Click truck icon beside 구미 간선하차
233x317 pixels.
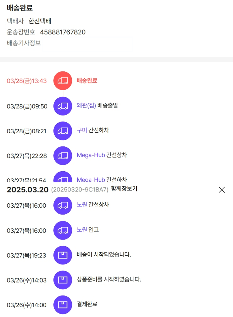[x=63, y=131]
